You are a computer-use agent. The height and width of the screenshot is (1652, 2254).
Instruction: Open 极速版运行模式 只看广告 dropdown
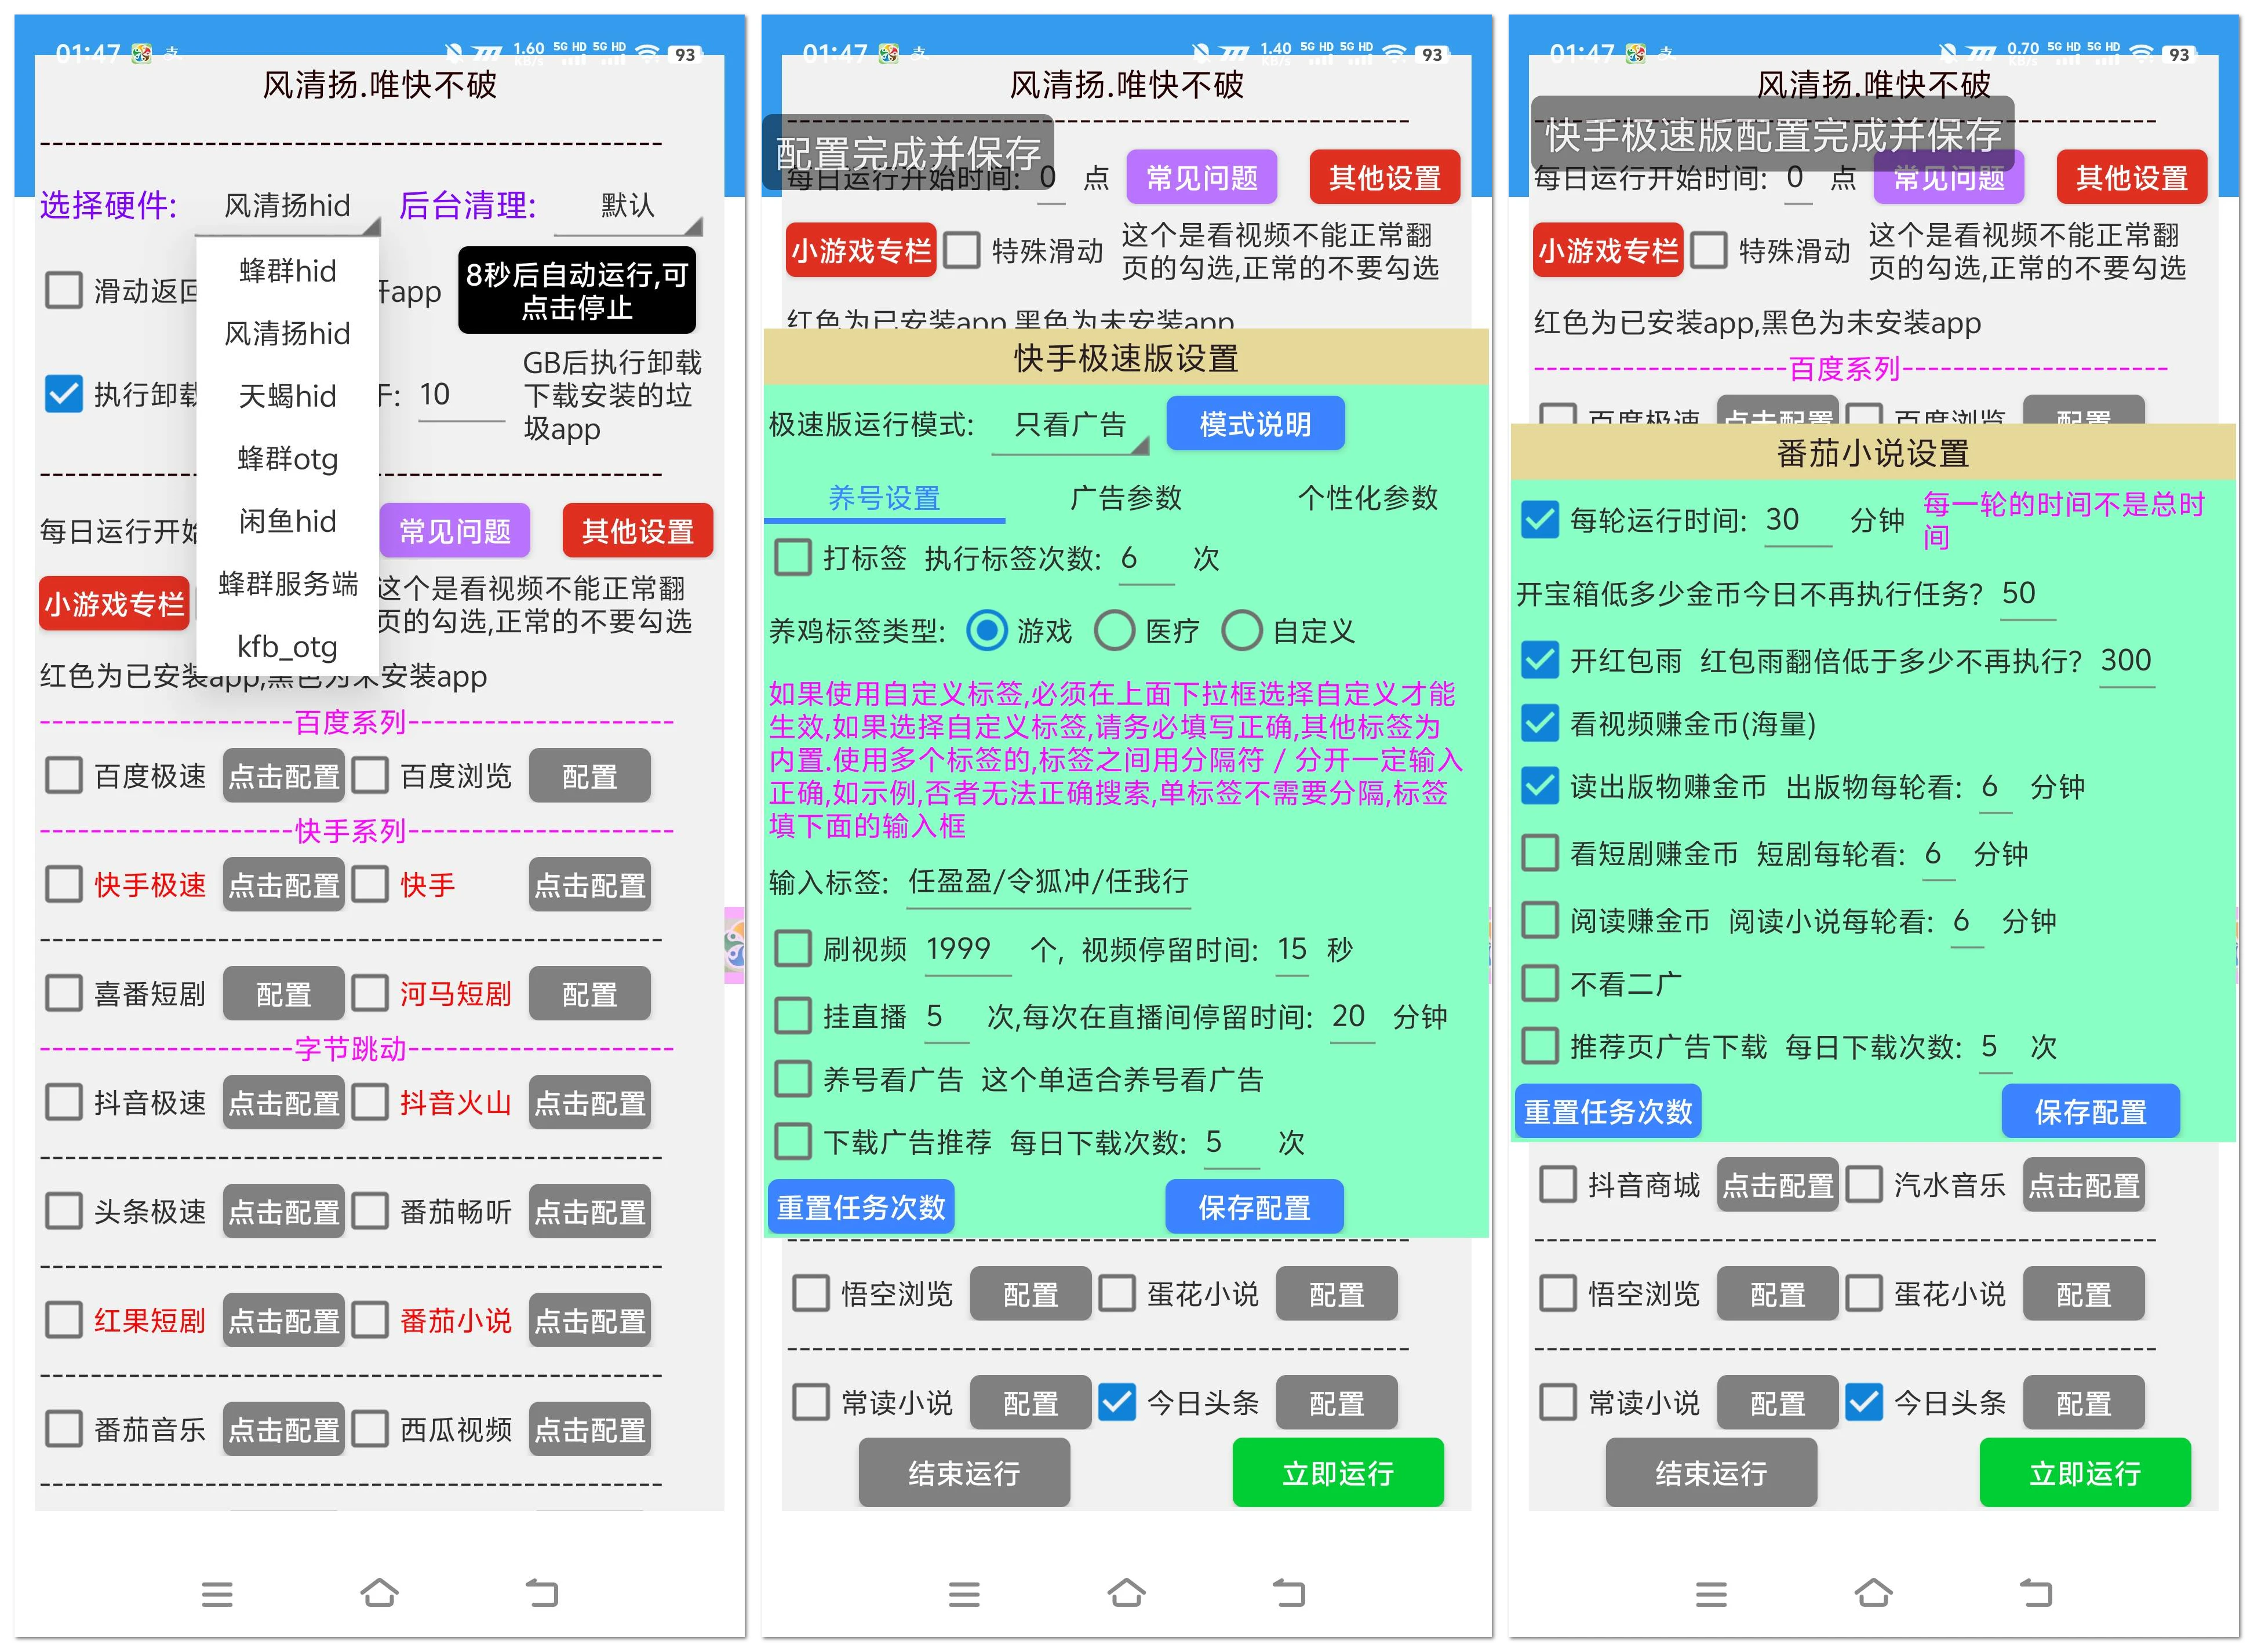1070,426
